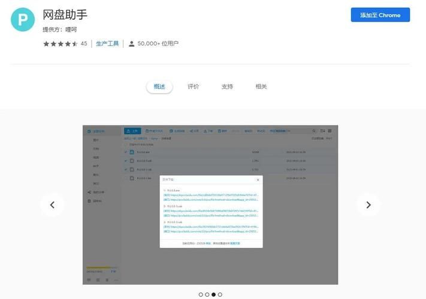426x299 pixels.
Task: Open the 支持 tab
Action: coord(227,87)
